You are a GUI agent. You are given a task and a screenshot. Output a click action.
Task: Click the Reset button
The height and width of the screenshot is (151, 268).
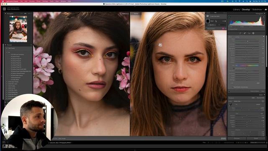pos(256,138)
